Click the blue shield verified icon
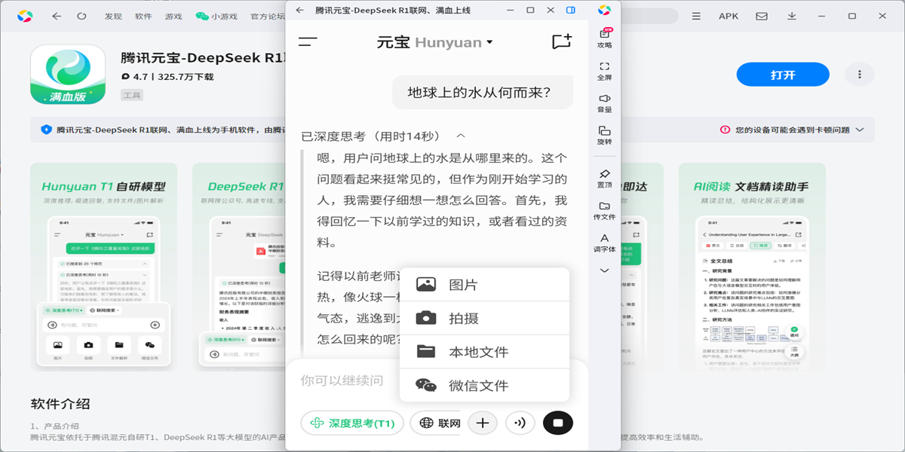 [46, 130]
